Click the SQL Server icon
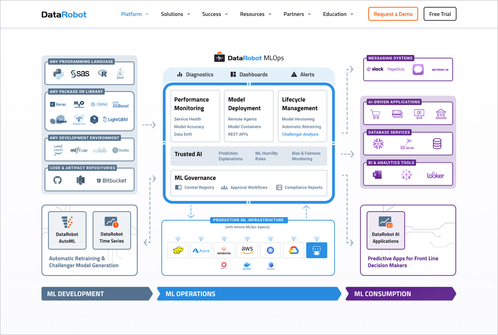The image size is (498, 335). pyautogui.click(x=407, y=144)
